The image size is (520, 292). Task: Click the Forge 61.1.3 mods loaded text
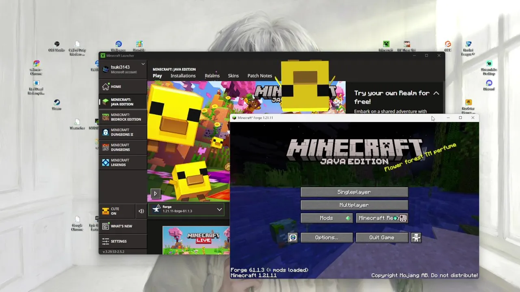tap(269, 270)
